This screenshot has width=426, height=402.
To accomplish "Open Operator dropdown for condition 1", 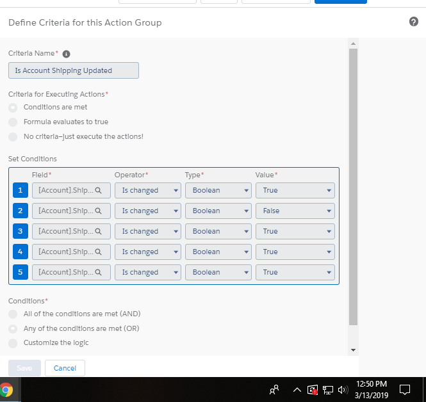I will point(148,190).
